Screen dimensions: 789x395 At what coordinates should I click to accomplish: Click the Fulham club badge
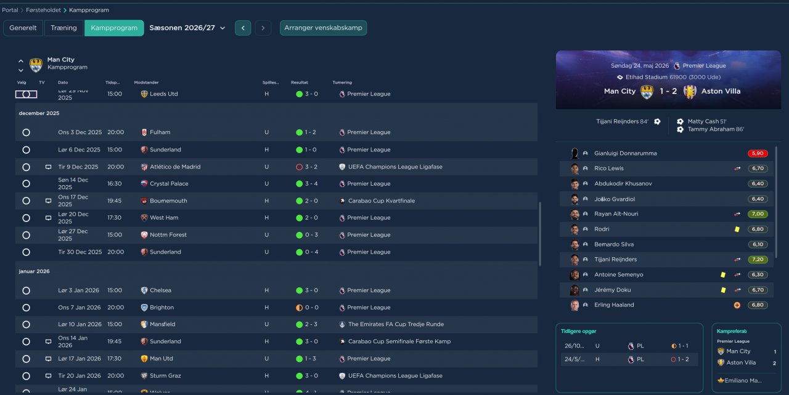144,132
